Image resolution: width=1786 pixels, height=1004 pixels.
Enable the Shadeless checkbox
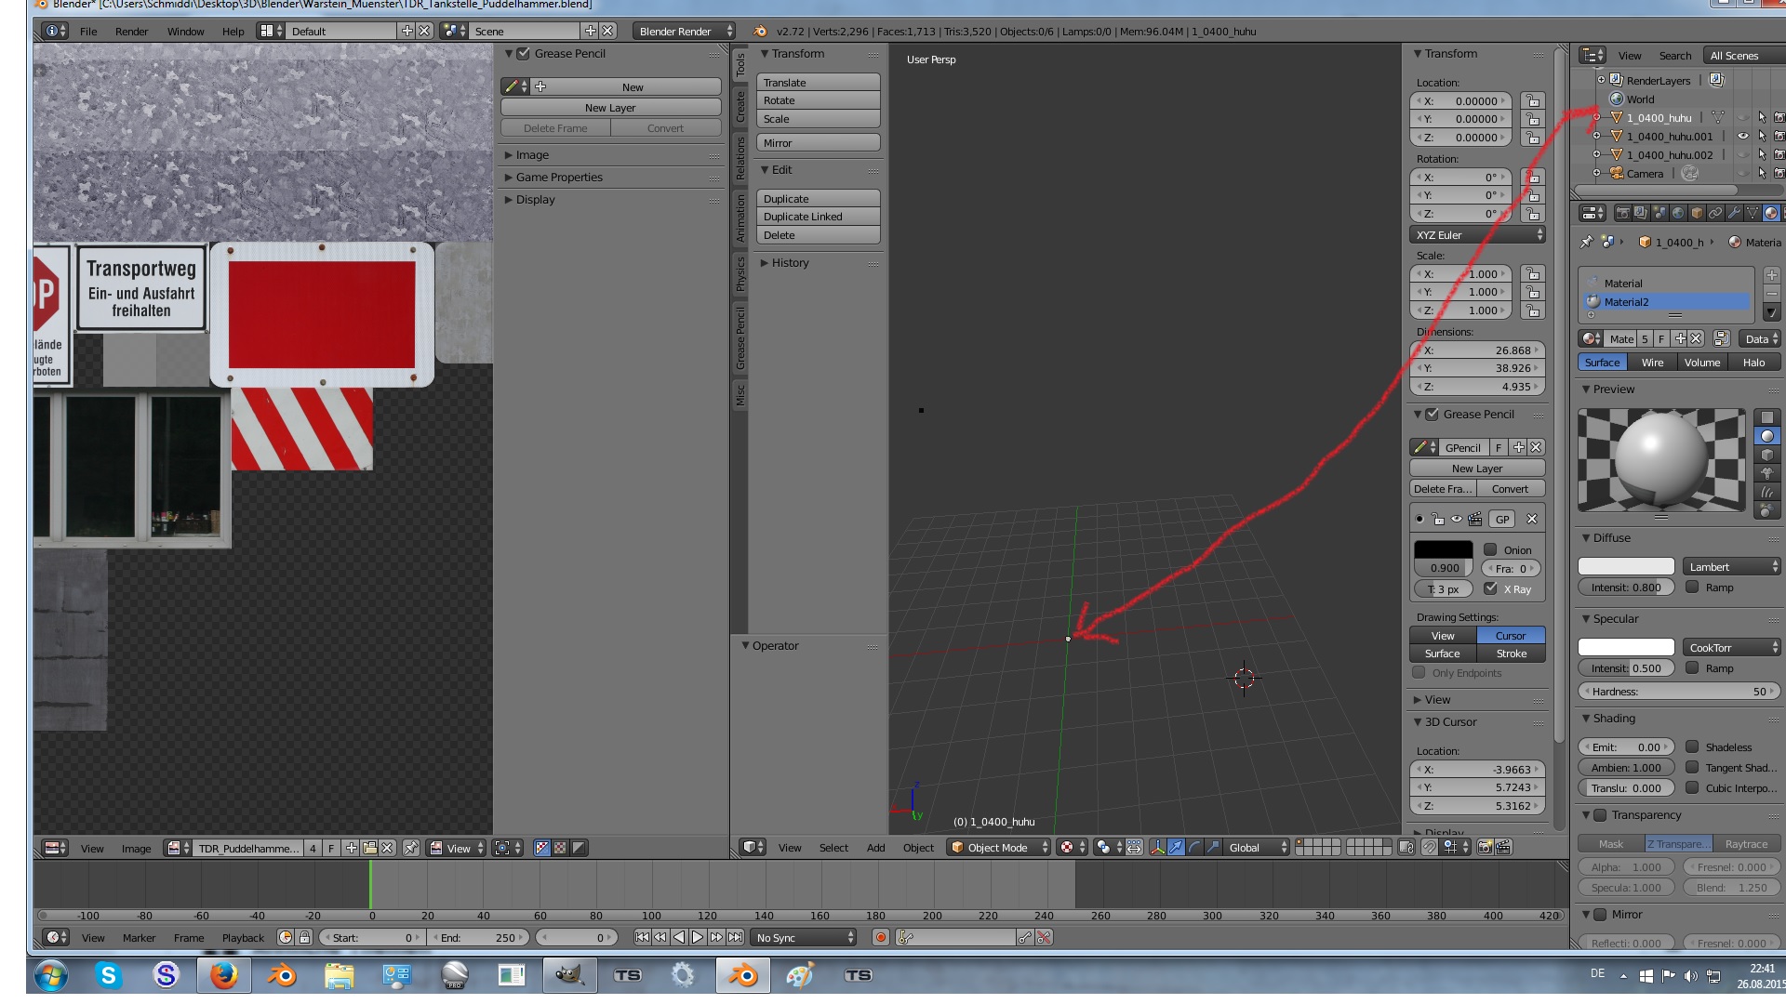pyautogui.click(x=1692, y=746)
